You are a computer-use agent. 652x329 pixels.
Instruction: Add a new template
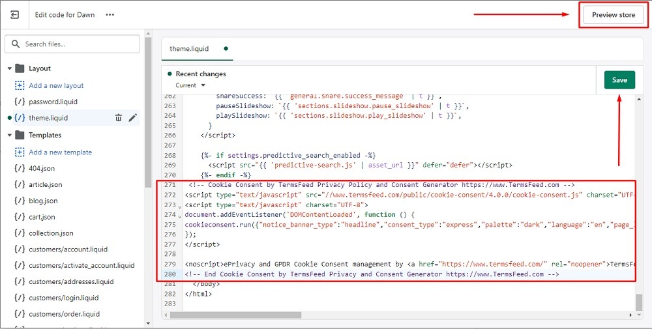[x=60, y=152]
